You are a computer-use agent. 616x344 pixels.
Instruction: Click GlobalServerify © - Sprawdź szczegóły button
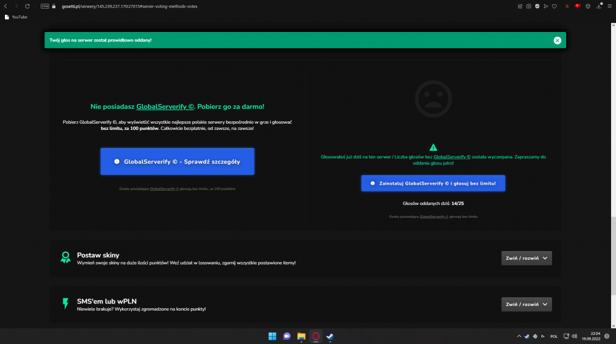177,162
